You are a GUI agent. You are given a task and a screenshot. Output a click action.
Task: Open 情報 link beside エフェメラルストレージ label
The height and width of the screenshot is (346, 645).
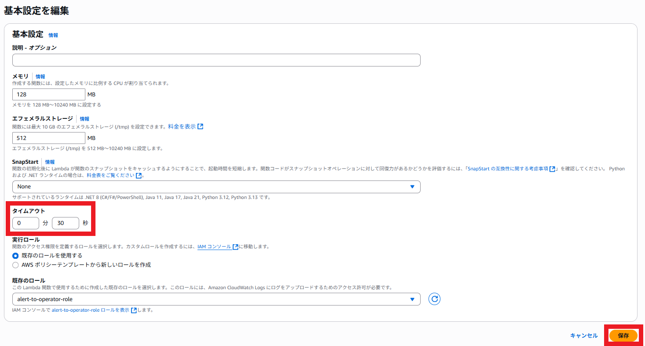pyautogui.click(x=84, y=119)
